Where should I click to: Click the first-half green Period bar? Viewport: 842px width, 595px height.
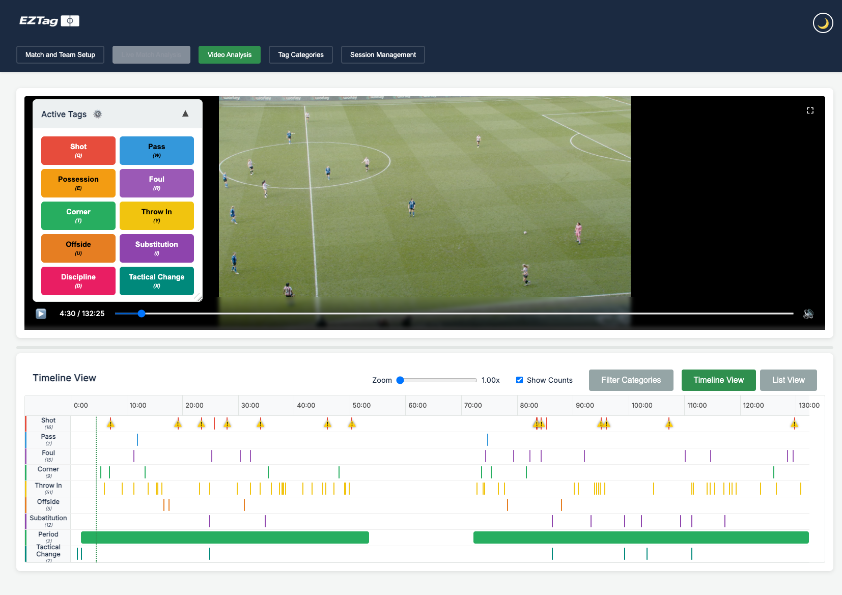[x=224, y=537]
